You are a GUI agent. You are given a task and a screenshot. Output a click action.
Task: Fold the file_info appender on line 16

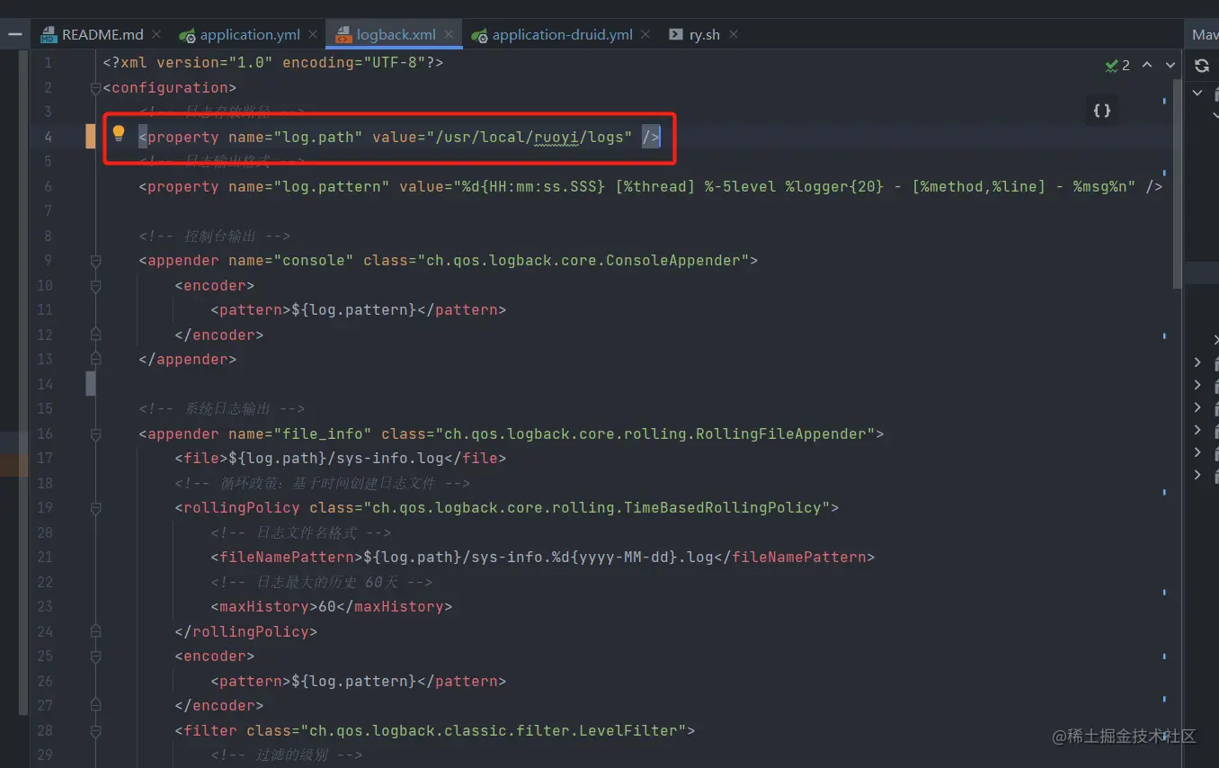point(95,433)
